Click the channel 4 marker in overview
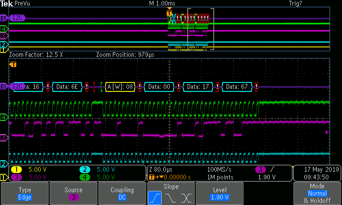Image resolution: width=342 pixels, height=205 pixels. coord(3,29)
